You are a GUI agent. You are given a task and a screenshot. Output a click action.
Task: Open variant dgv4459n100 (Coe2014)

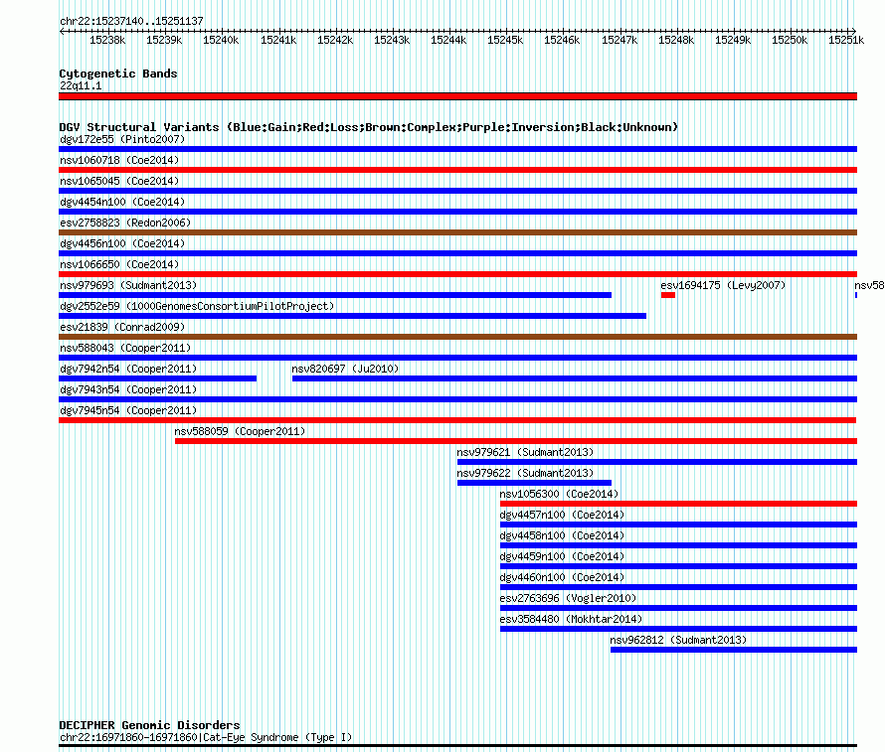[x=562, y=556]
